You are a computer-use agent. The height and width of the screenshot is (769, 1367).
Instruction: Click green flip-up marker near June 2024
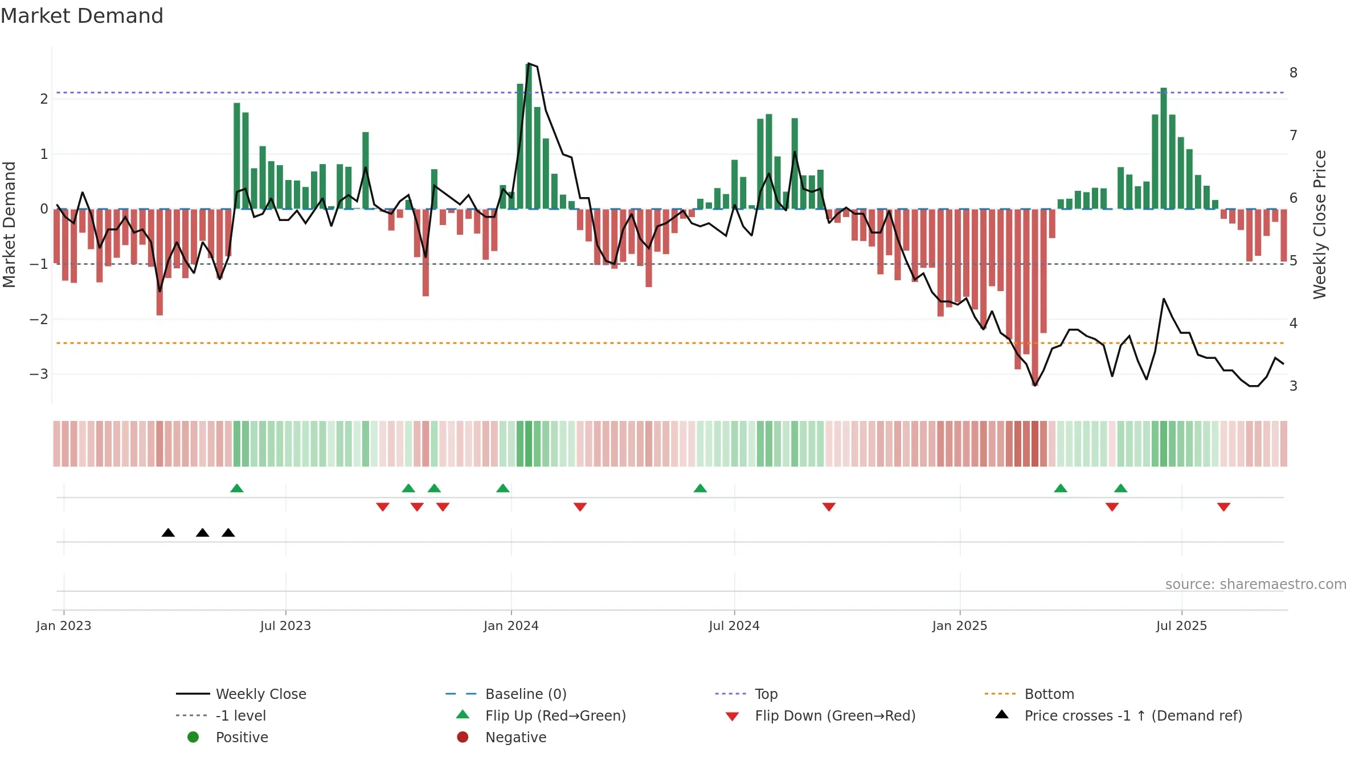coord(701,488)
